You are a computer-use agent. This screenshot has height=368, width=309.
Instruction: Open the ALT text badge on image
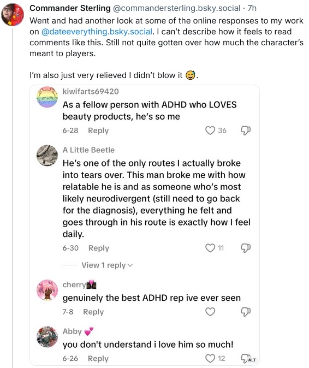pos(252,360)
